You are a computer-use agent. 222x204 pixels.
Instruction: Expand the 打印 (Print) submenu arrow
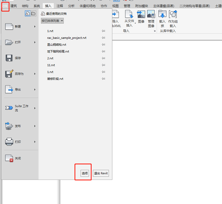35,142
